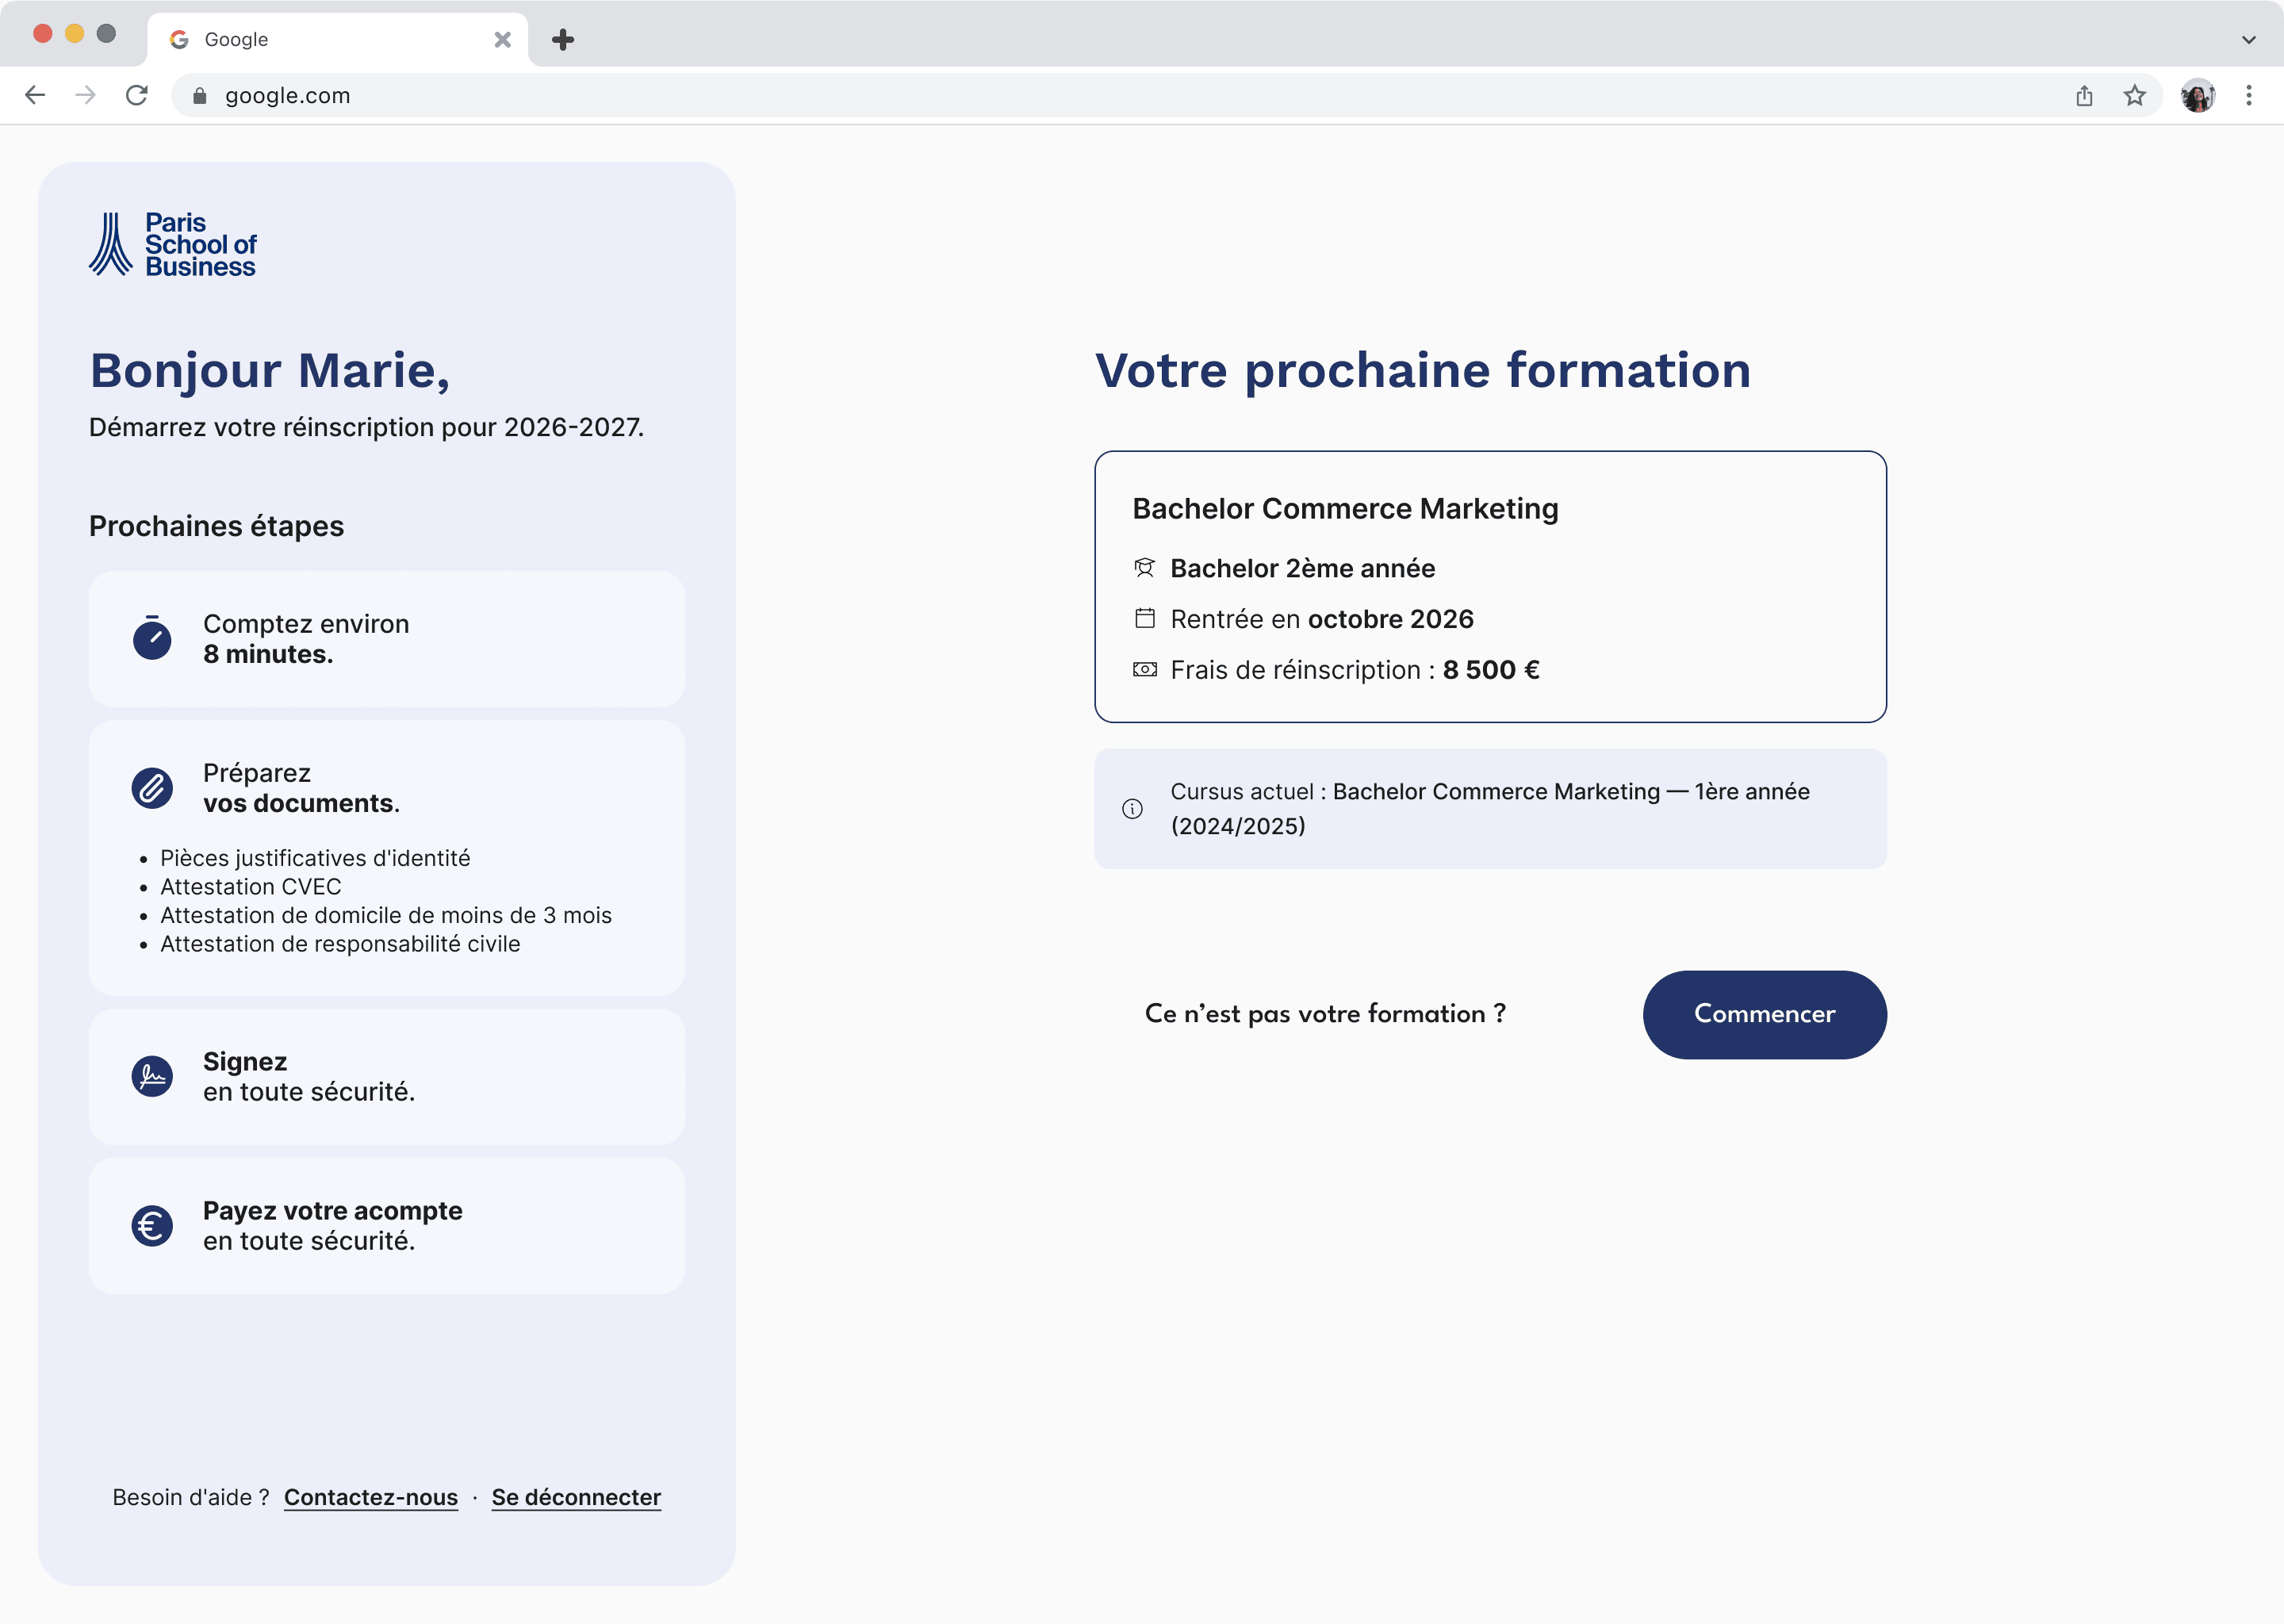
Task: Click the padlock site info icon
Action: pyautogui.click(x=199, y=95)
